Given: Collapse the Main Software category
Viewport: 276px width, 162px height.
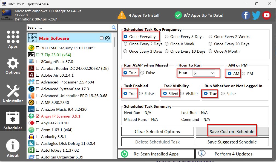Looking at the screenshot, I should click(x=107, y=38).
